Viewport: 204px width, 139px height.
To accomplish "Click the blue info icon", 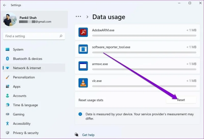I will pyautogui.click(x=80, y=114).
